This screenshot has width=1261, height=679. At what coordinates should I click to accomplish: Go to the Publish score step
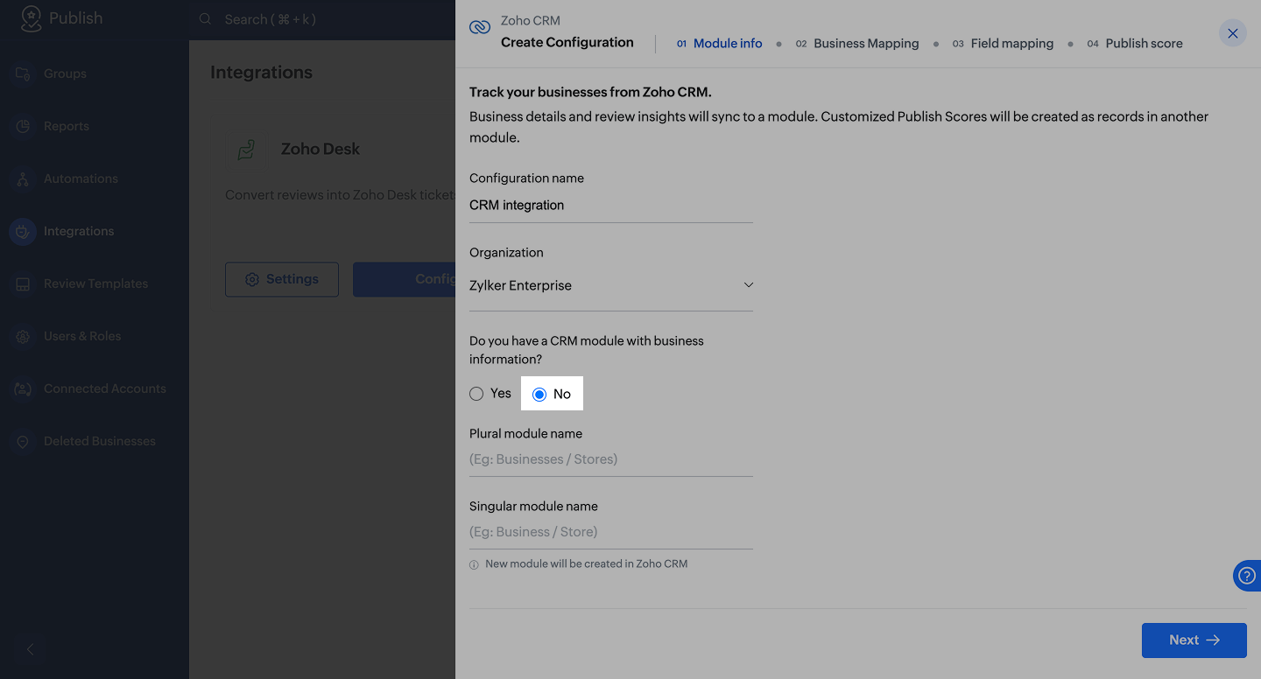pyautogui.click(x=1135, y=43)
